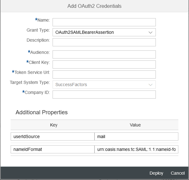
Task: Click the Name input field
Action: click(104, 22)
